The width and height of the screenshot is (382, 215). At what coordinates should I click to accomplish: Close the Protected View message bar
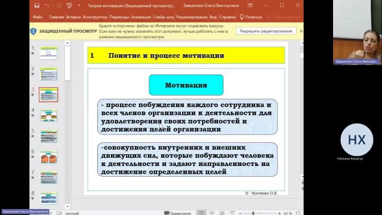pyautogui.click(x=301, y=31)
